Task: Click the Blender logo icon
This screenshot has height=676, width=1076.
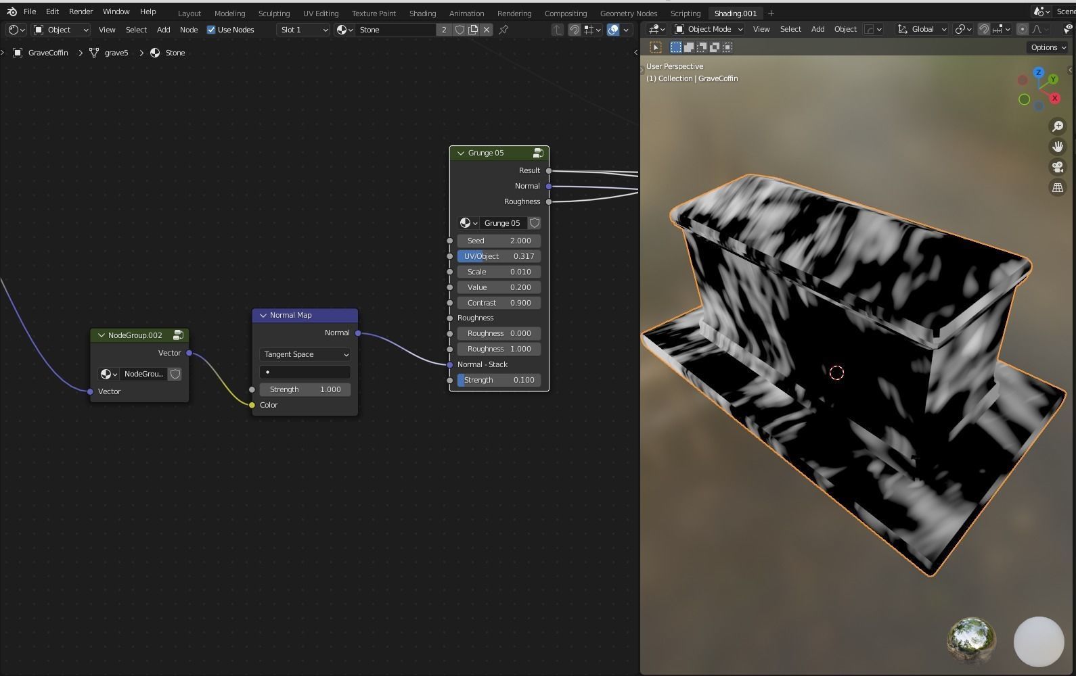Action: 12,12
